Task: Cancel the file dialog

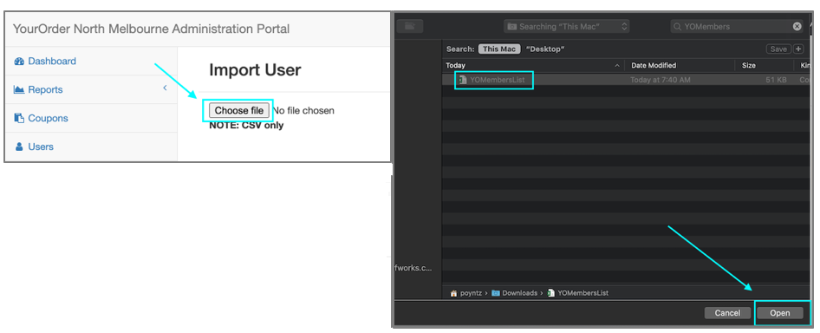Action: click(727, 313)
